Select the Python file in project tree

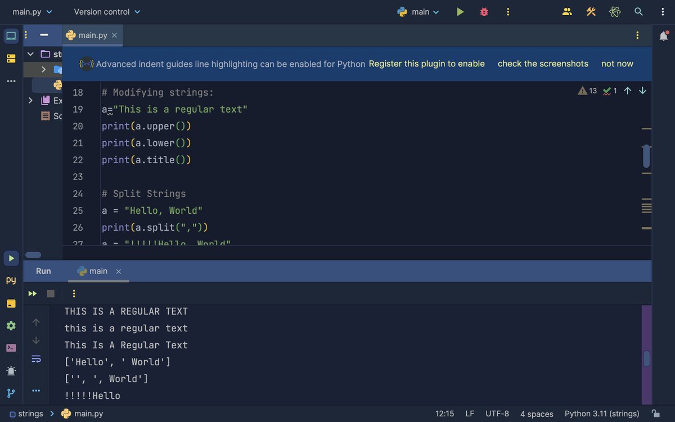coord(57,85)
